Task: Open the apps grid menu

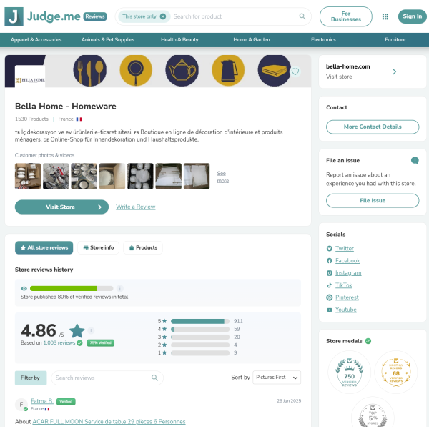Action: (385, 16)
